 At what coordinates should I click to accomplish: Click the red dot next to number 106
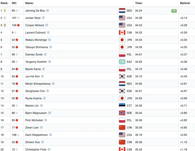(18, 25)
